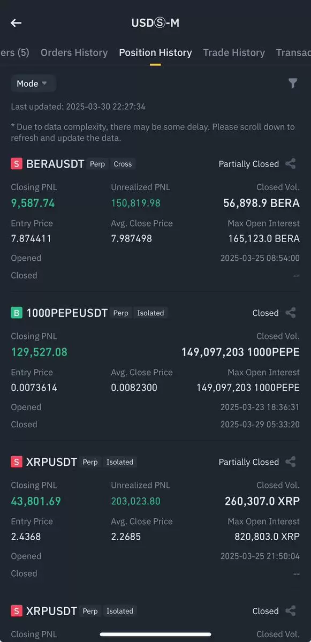Share the 1000PEPEUSDT position
The height and width of the screenshot is (642, 311).
coord(291,313)
